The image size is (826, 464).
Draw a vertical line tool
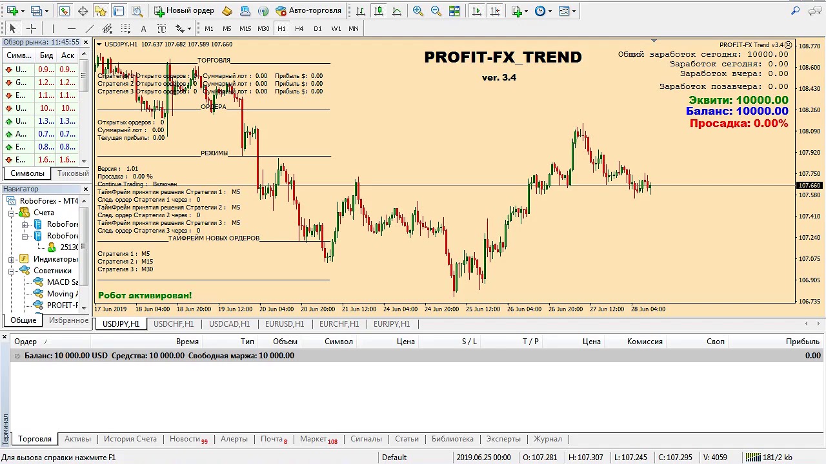tap(53, 28)
